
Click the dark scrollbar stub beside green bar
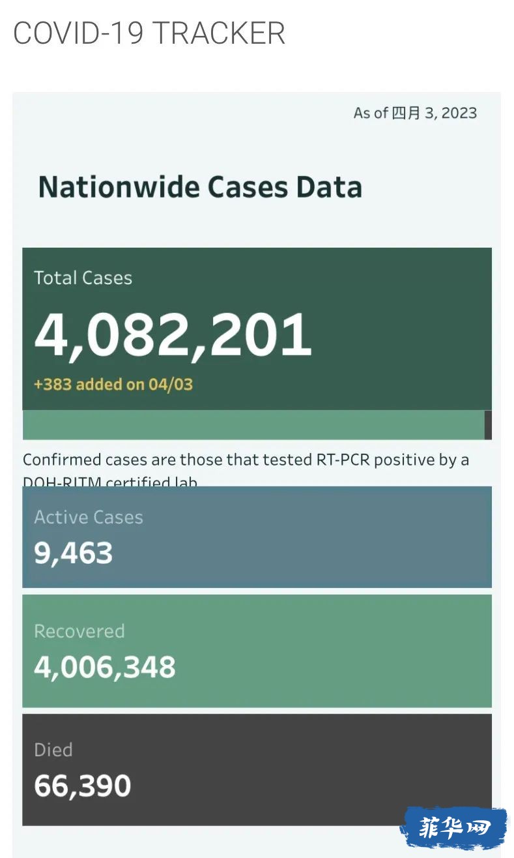tap(488, 425)
